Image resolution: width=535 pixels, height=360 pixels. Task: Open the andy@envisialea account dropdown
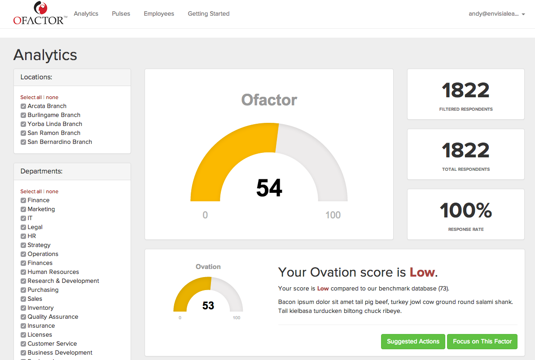coord(496,13)
